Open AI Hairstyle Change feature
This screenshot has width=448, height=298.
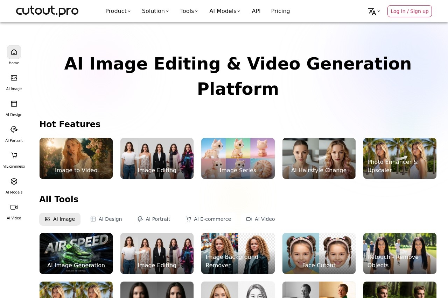pos(319,158)
